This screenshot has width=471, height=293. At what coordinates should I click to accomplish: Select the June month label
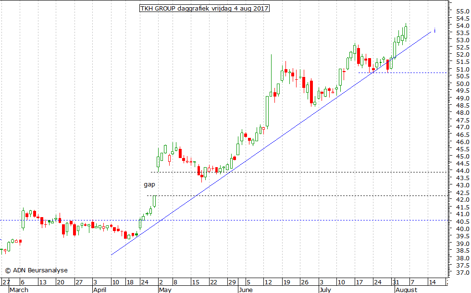[x=246, y=290]
